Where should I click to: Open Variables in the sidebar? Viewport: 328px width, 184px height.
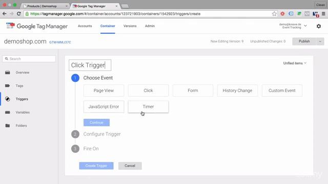(x=23, y=112)
